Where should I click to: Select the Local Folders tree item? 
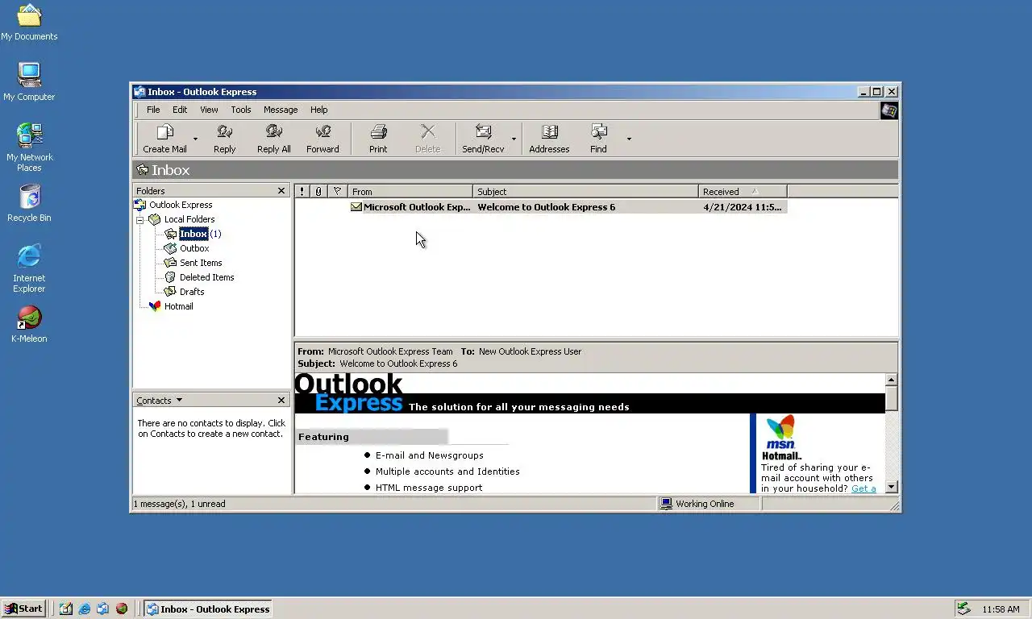(x=189, y=219)
